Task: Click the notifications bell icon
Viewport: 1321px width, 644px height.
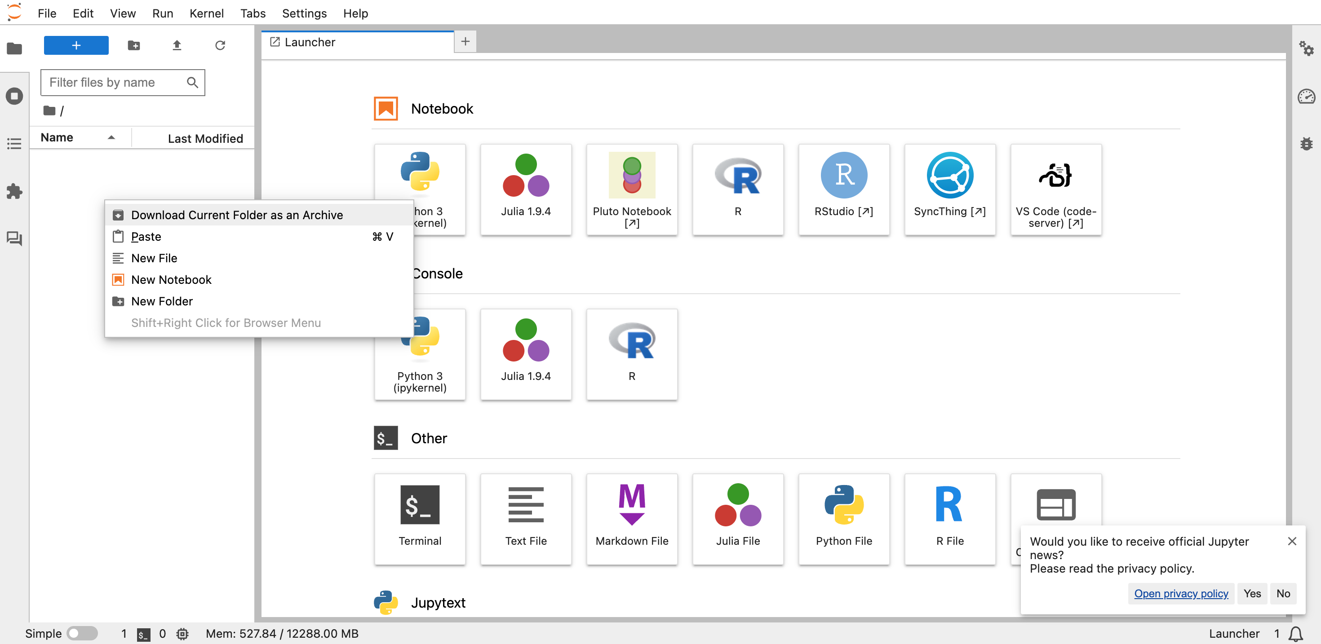Action: point(1296,634)
